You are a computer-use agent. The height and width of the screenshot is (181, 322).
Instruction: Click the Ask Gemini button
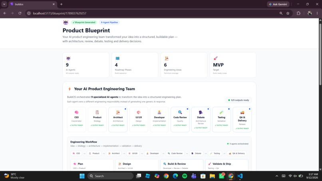pyautogui.click(x=278, y=4)
